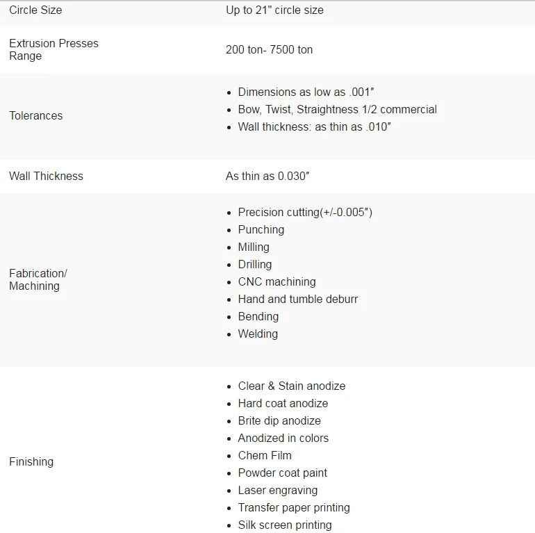Click the Tolerances row label
535x533 pixels.
35,115
